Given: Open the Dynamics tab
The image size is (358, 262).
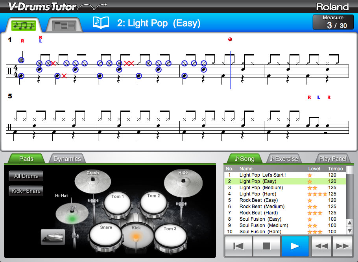Looking at the screenshot, I should [x=67, y=159].
